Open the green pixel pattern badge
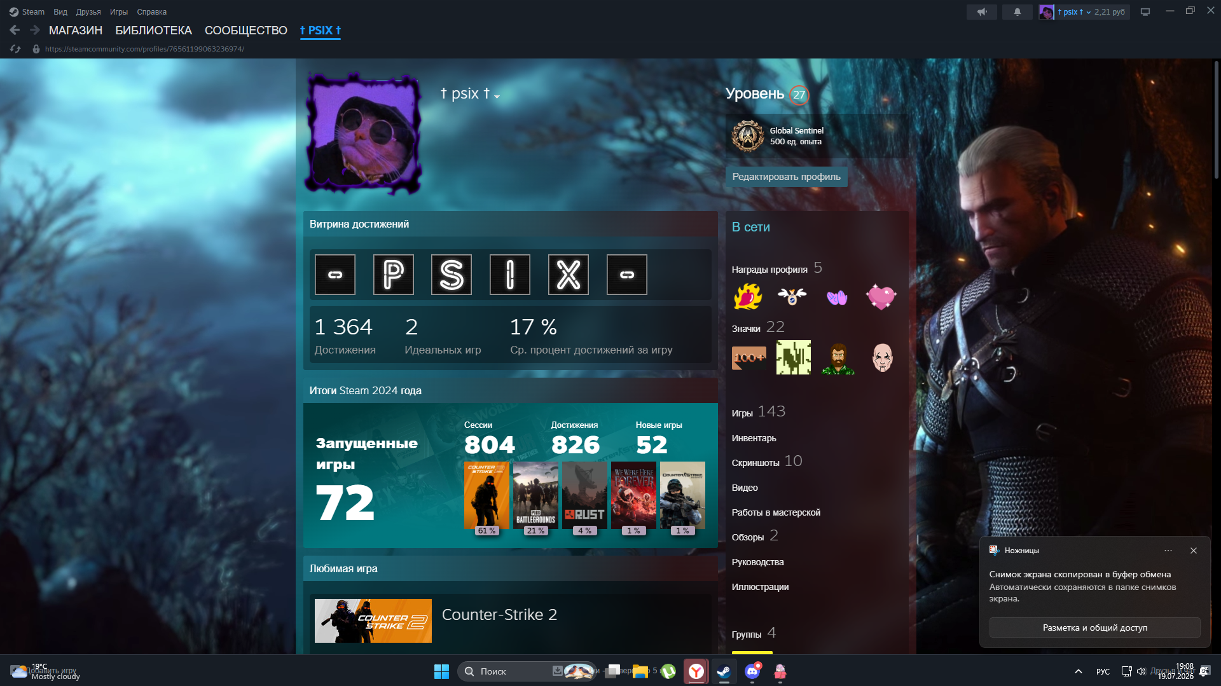Screen dimensions: 1221x686 [x=794, y=357]
